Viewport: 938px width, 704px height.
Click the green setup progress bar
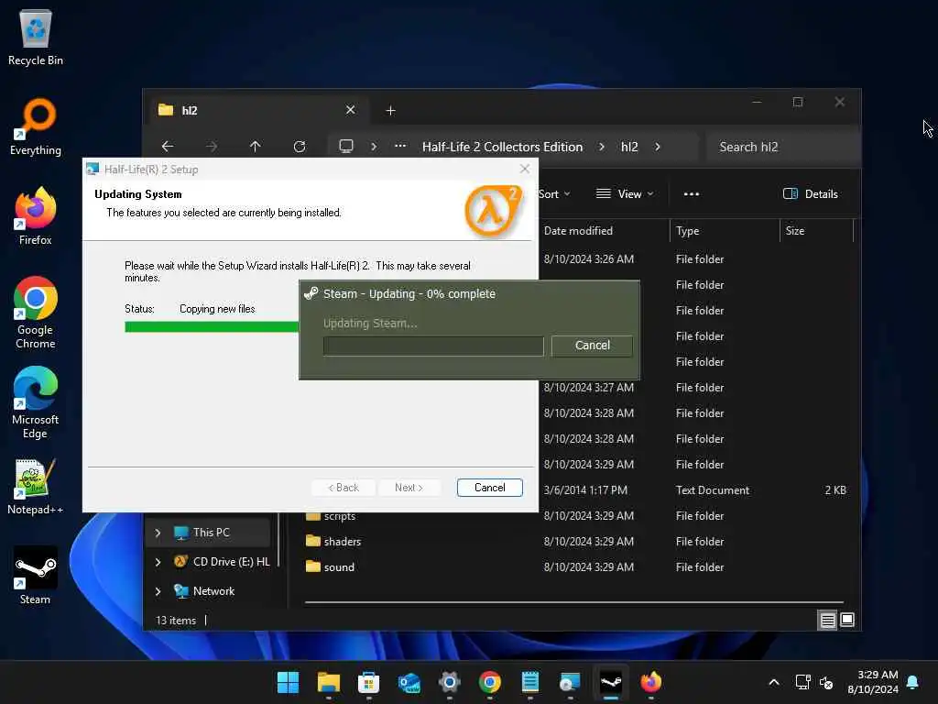[212, 326]
